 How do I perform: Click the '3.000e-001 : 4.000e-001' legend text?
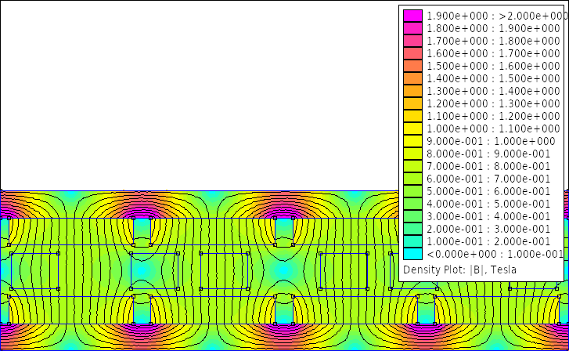488,216
